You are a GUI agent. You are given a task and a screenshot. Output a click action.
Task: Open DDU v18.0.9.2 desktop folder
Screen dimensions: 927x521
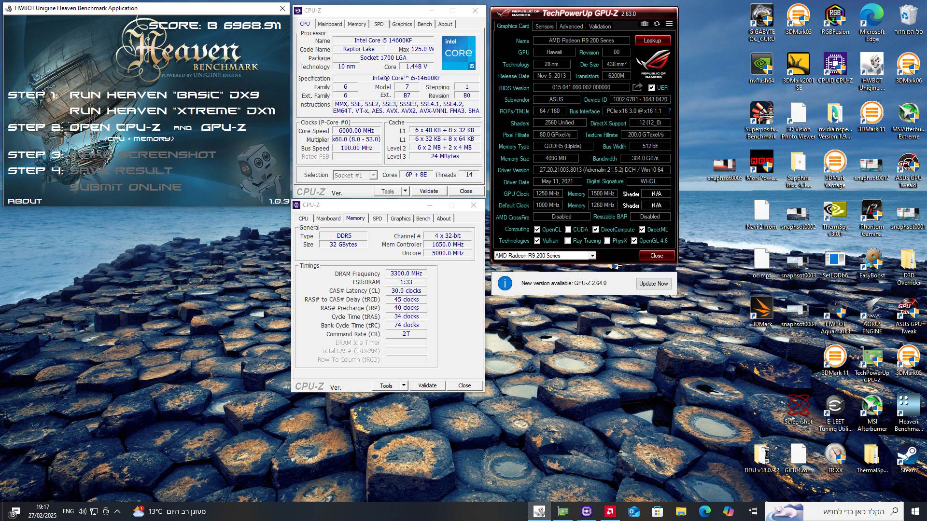[x=762, y=458]
